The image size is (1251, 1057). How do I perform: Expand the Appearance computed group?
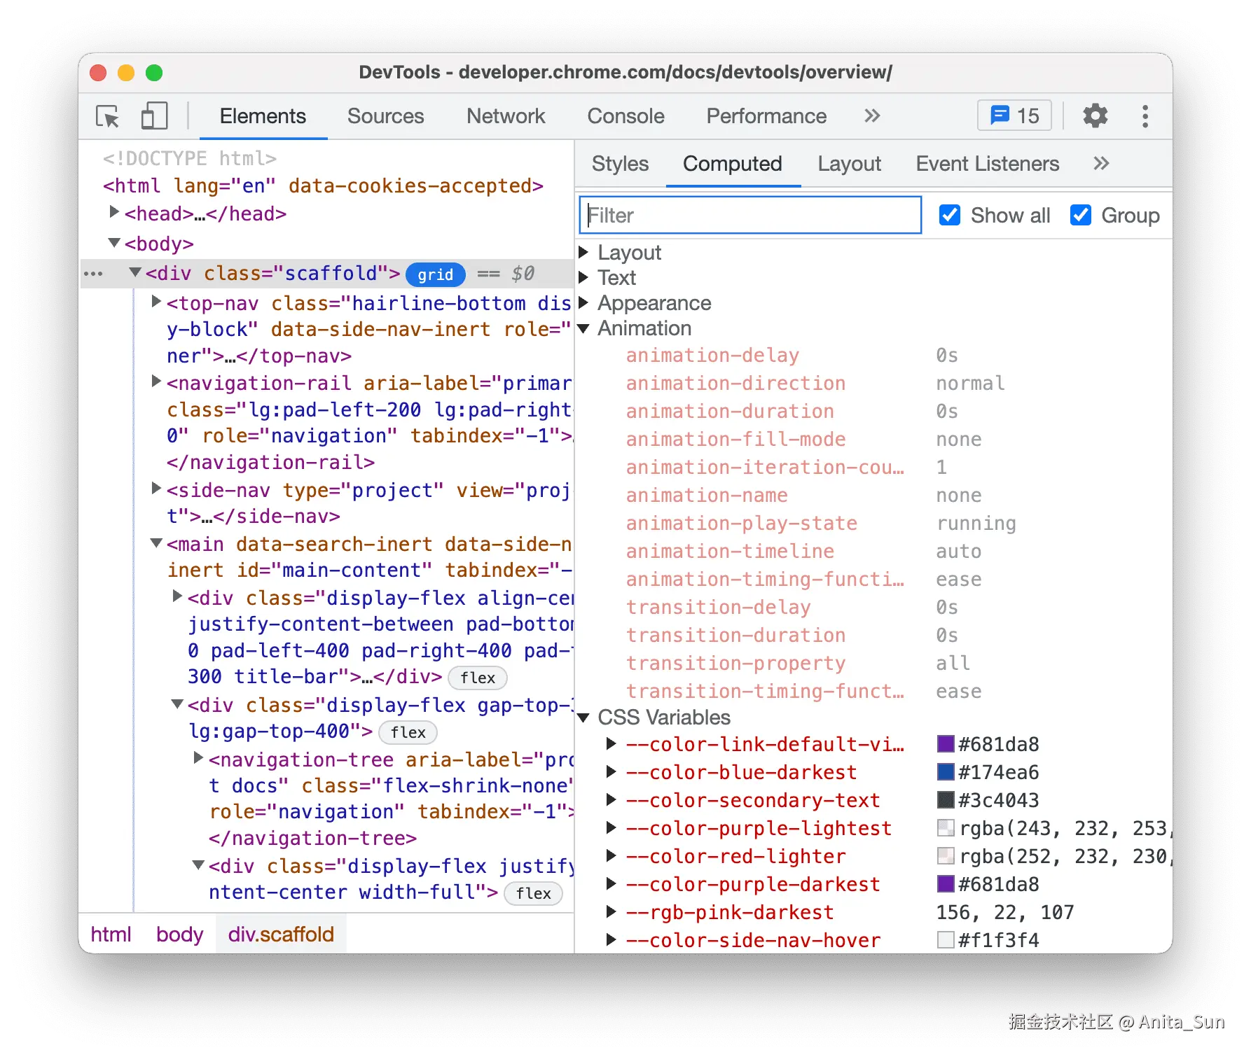[x=583, y=302]
